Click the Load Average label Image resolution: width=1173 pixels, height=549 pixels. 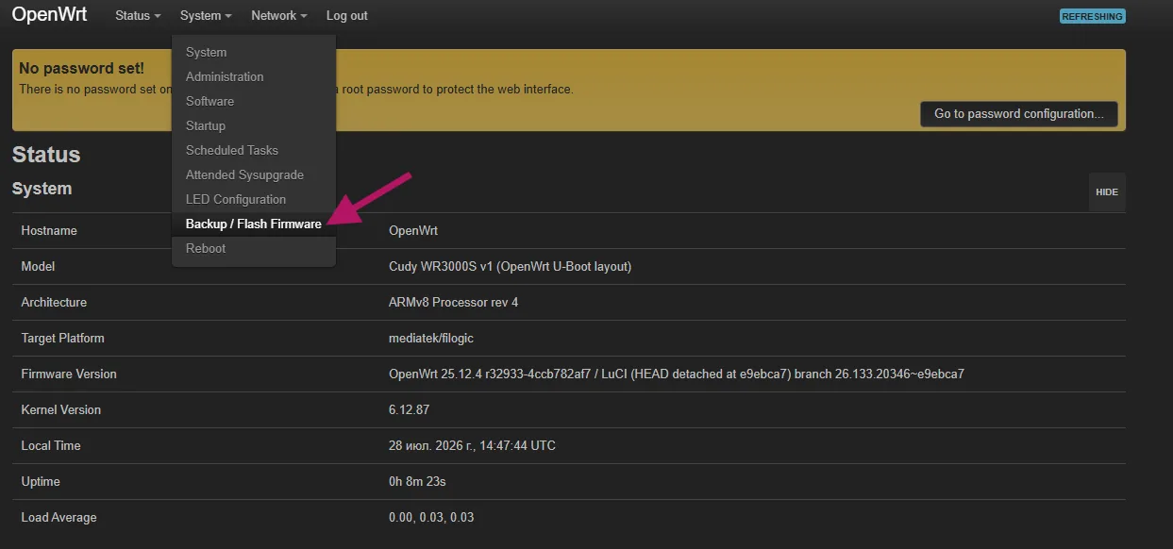[x=59, y=518]
